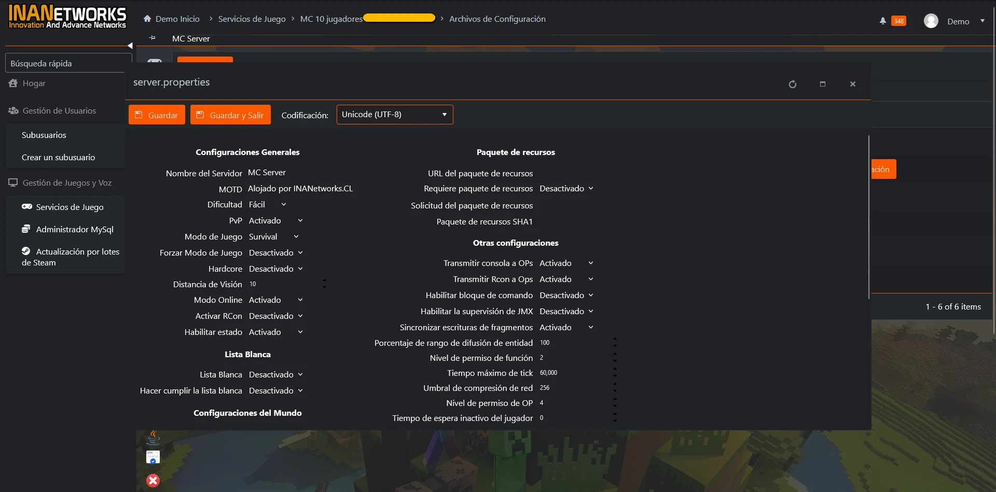Click the Demo user avatar icon
The width and height of the screenshot is (996, 492).
point(931,21)
